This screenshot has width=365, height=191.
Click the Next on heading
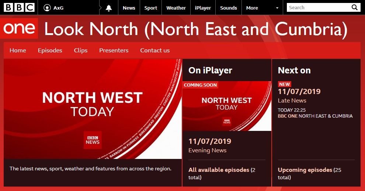[x=294, y=70]
